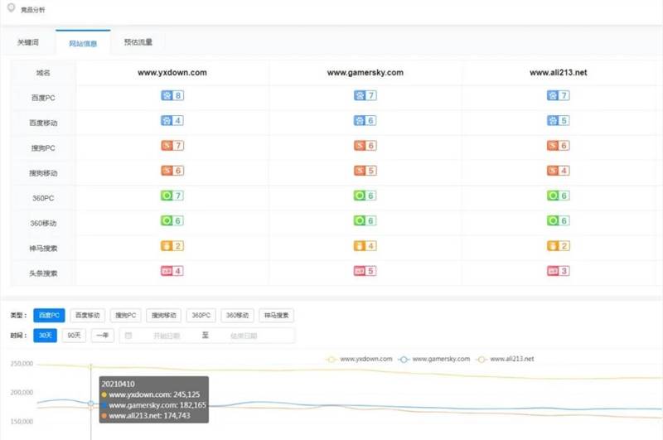Click the calendar icon in date range field
This screenshot has height=440, width=663.
click(x=128, y=336)
